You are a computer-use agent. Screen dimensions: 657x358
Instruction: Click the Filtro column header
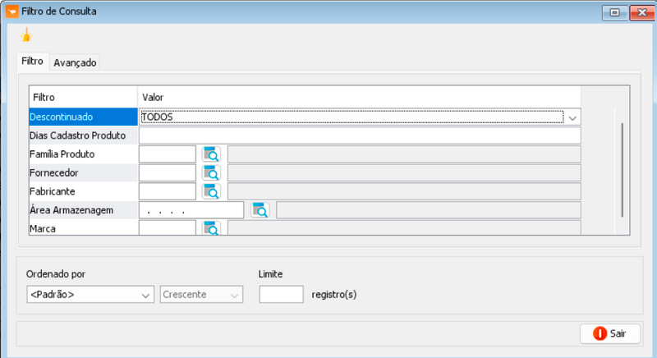pyautogui.click(x=84, y=97)
